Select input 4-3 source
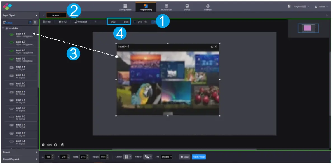 click(x=20, y=51)
